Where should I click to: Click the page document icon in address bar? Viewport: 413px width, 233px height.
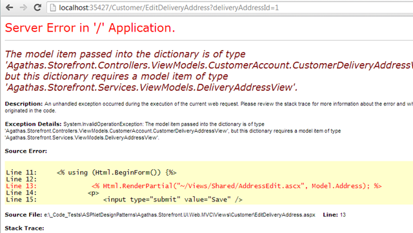pos(53,8)
